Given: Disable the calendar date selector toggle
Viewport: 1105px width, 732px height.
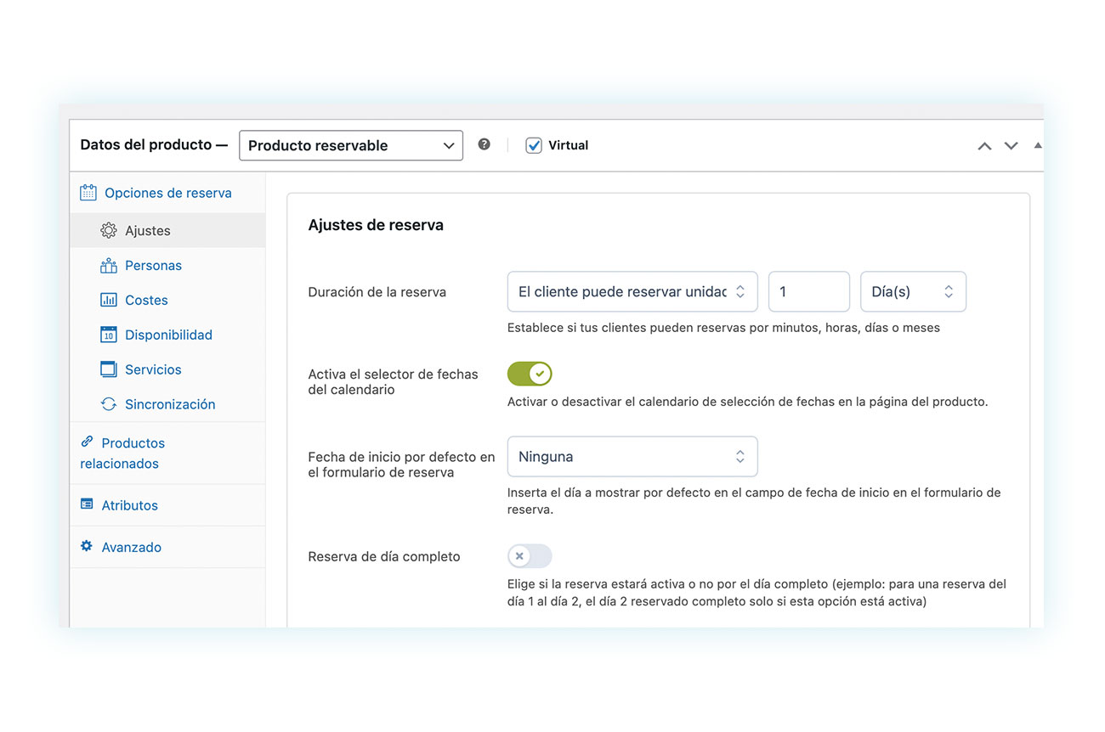Looking at the screenshot, I should click(x=529, y=374).
